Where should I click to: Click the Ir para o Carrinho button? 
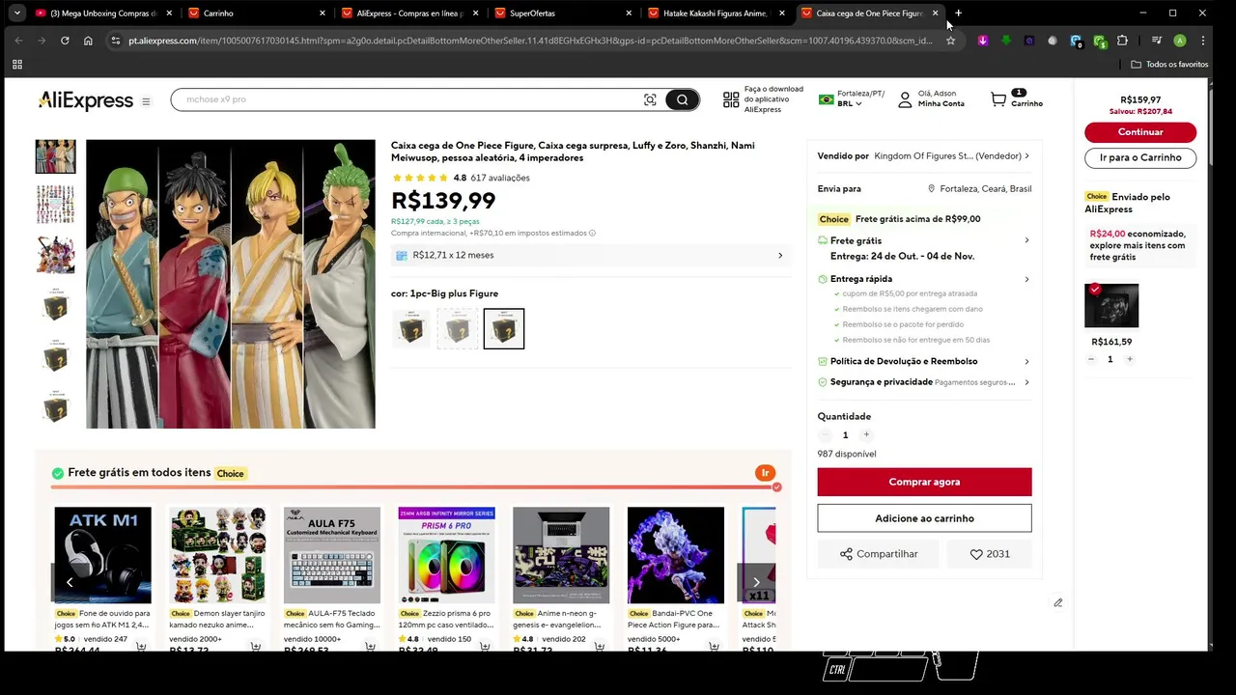(1140, 157)
